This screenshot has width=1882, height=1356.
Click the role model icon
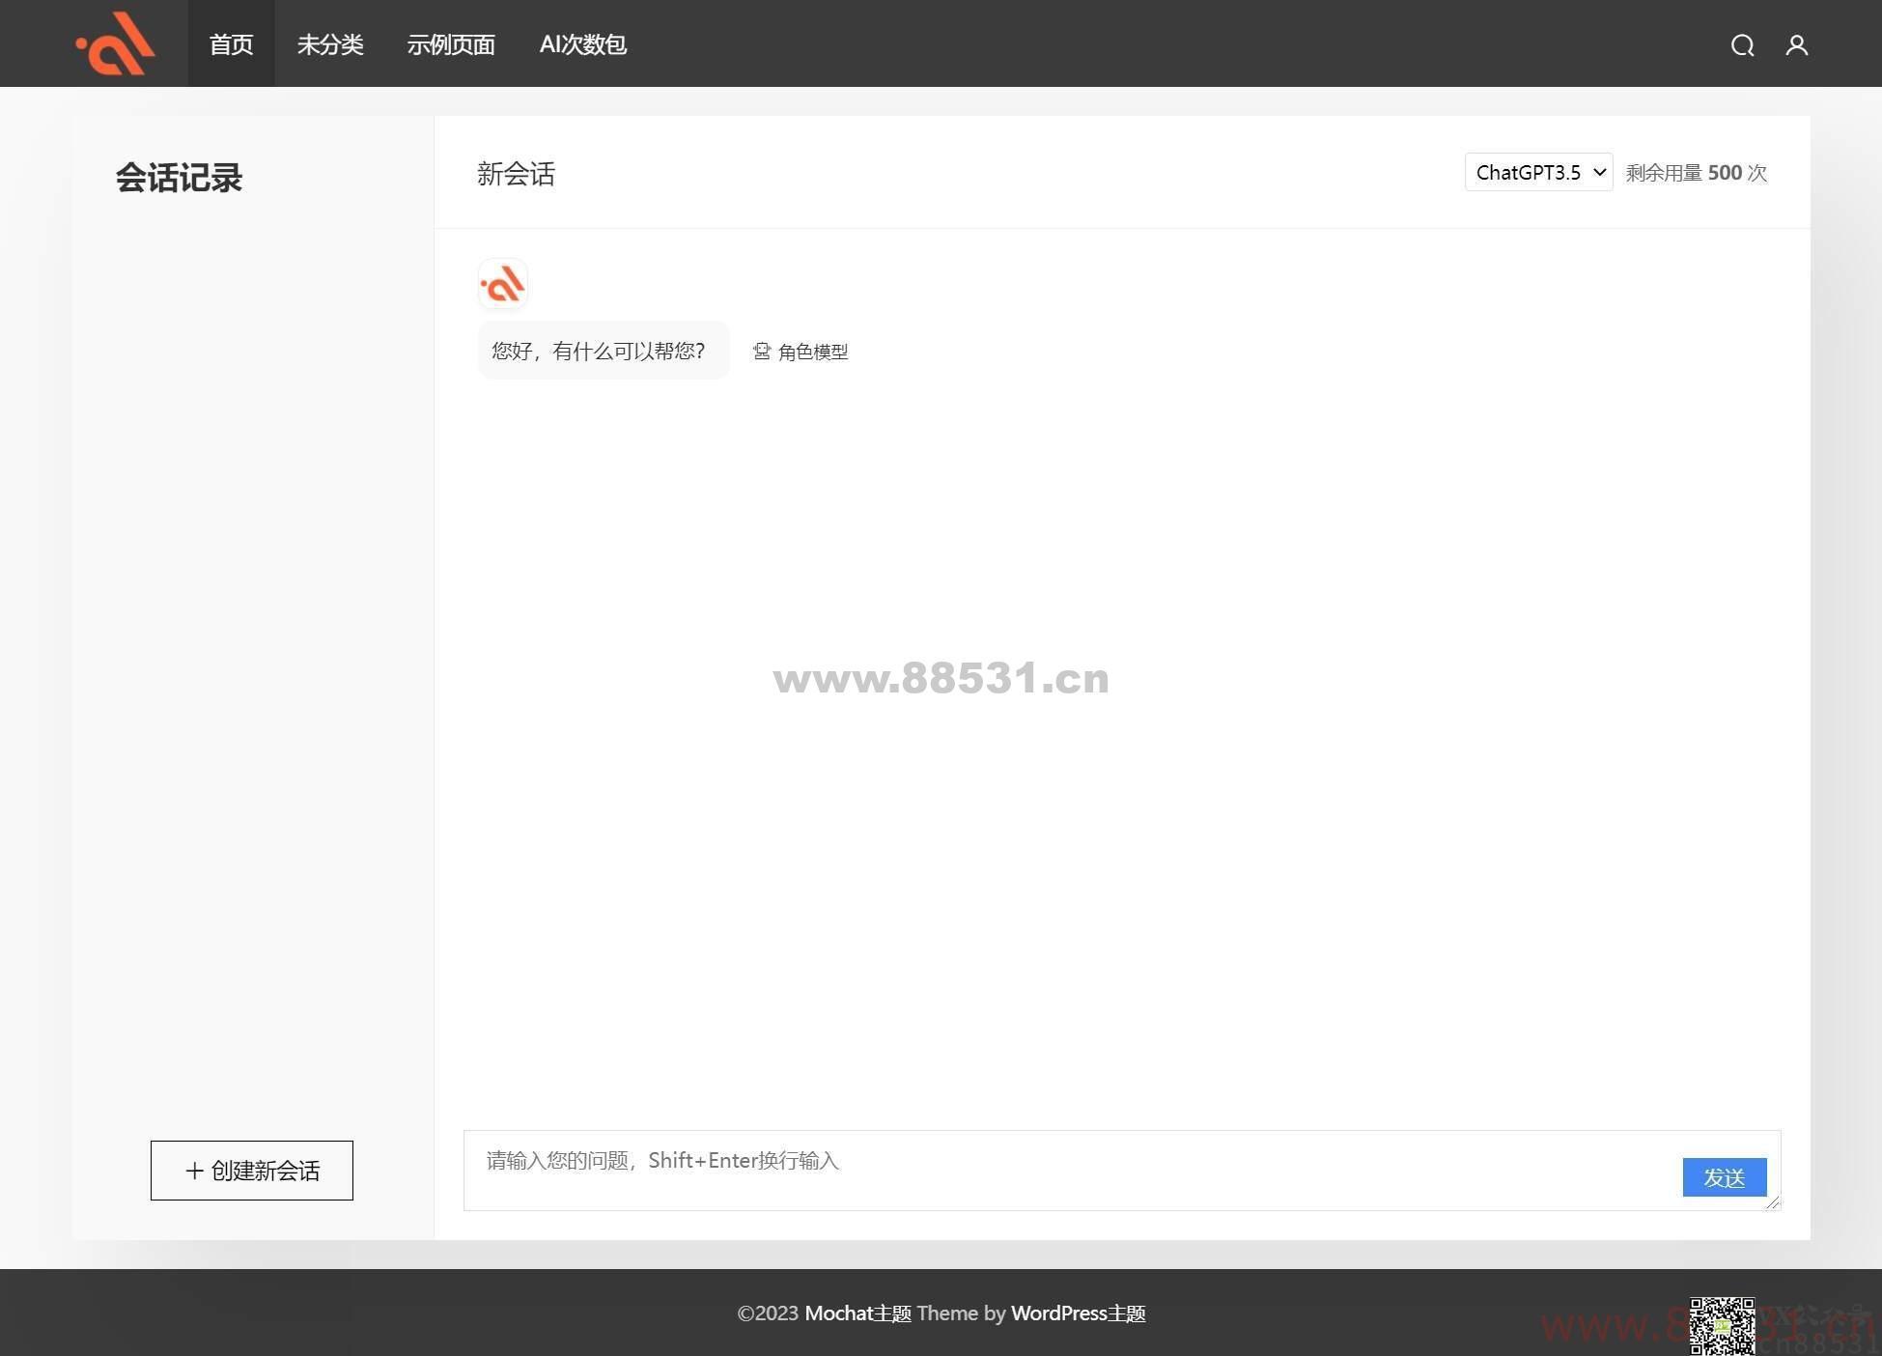click(762, 352)
